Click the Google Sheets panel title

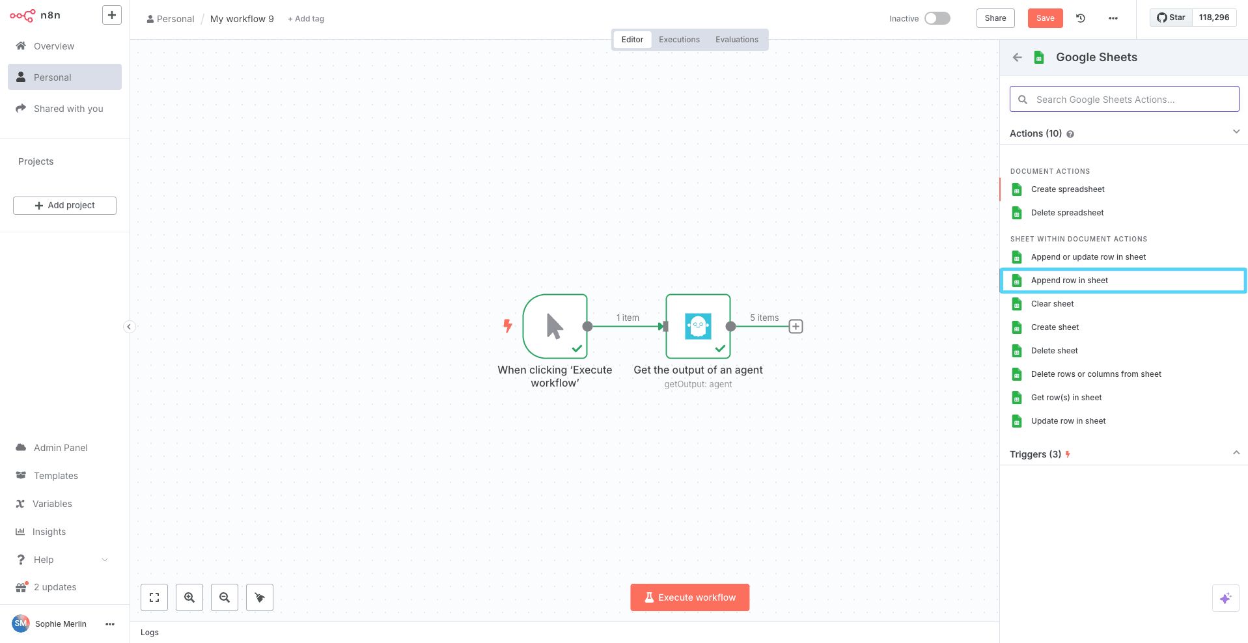pyautogui.click(x=1096, y=57)
